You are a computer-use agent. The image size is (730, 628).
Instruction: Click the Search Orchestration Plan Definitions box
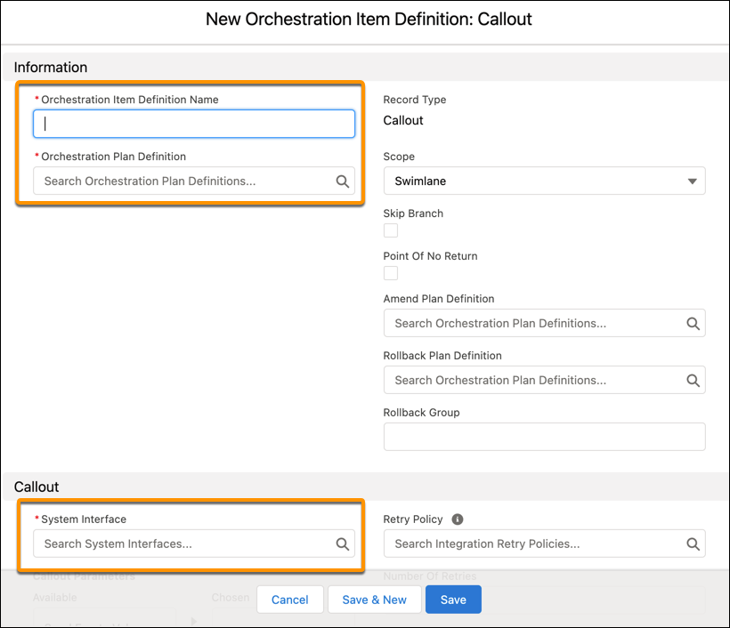click(178, 181)
